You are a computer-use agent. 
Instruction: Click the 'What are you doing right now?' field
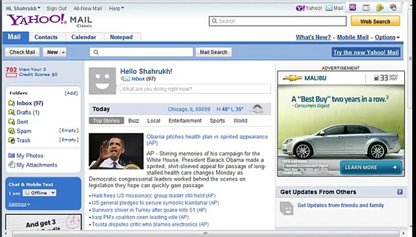tap(195, 89)
